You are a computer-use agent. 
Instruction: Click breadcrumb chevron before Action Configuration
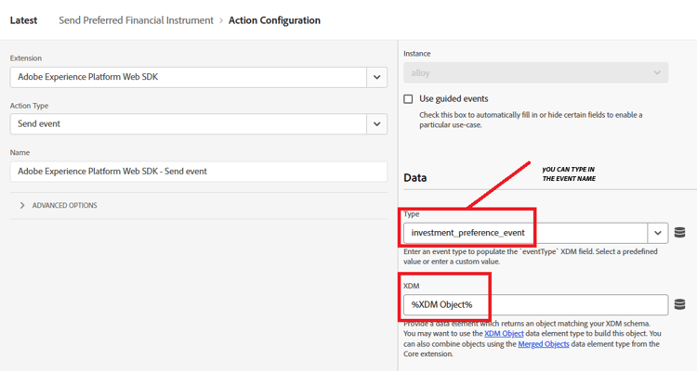coord(221,19)
